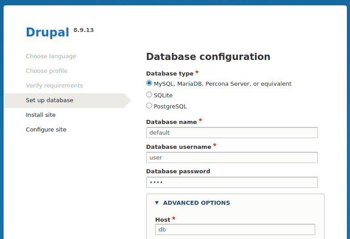350x239 pixels.
Task: Click the Advanced Options disclosure triangle
Action: (x=157, y=203)
